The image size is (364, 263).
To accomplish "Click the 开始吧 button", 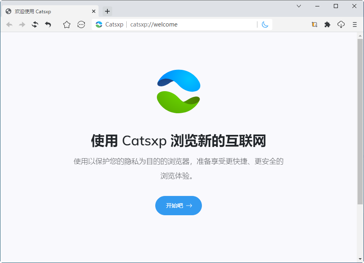I will point(179,206).
